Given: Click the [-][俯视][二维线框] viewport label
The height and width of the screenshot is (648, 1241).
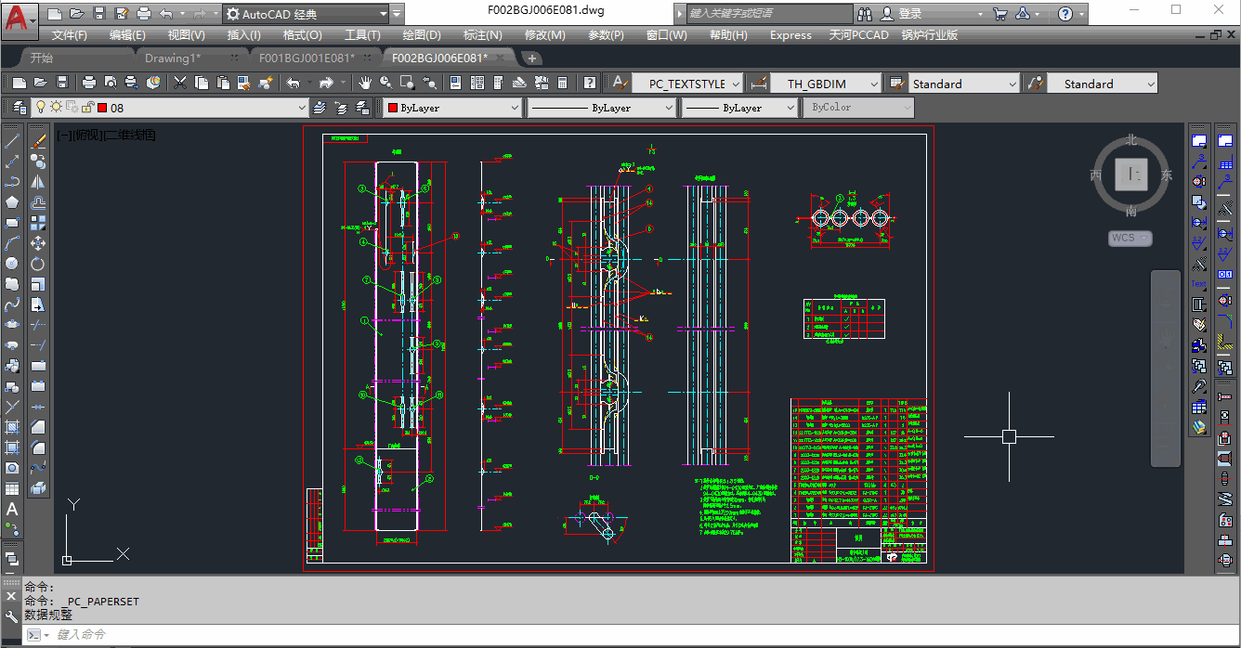Looking at the screenshot, I should pyautogui.click(x=106, y=136).
